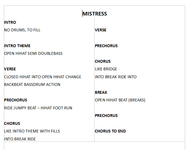Click the right column VERSE heading
193x150 pixels.
point(100,30)
